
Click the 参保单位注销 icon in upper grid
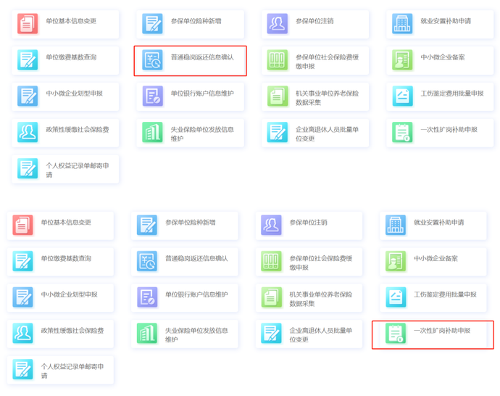point(278,24)
